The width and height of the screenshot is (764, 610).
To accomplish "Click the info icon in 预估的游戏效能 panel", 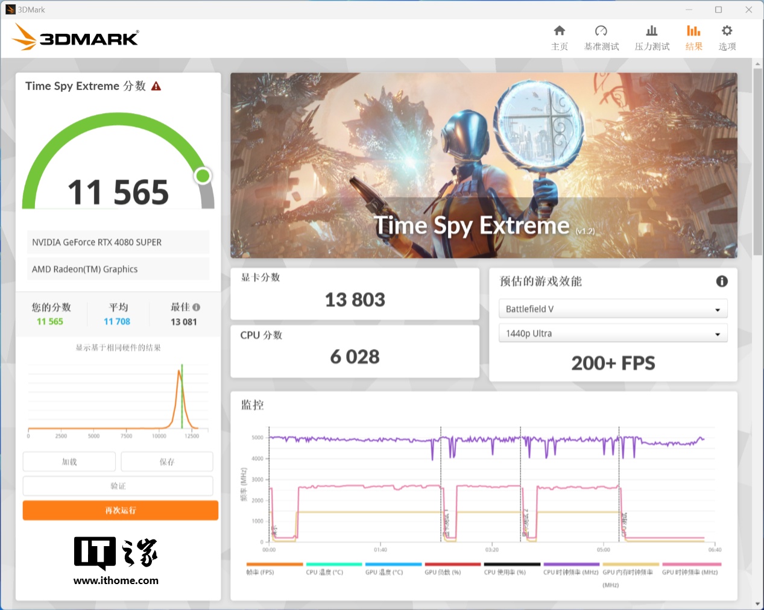I will (722, 281).
